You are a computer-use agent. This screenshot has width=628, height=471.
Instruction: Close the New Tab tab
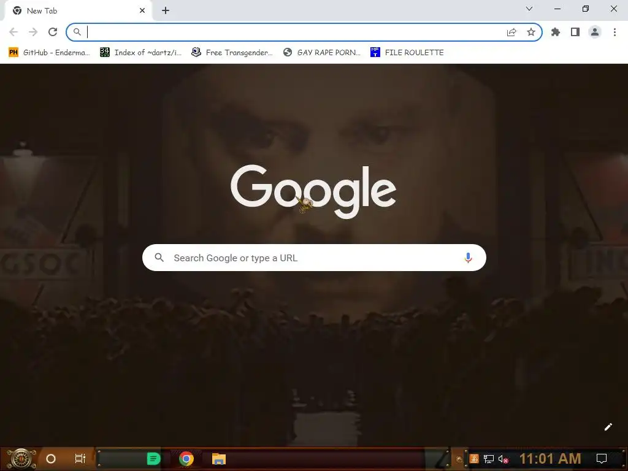pos(142,11)
